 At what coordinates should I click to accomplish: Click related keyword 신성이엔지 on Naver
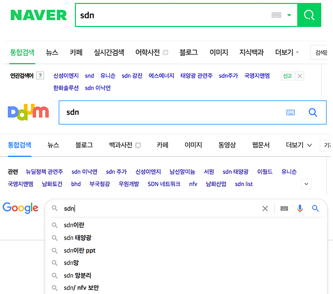point(66,75)
